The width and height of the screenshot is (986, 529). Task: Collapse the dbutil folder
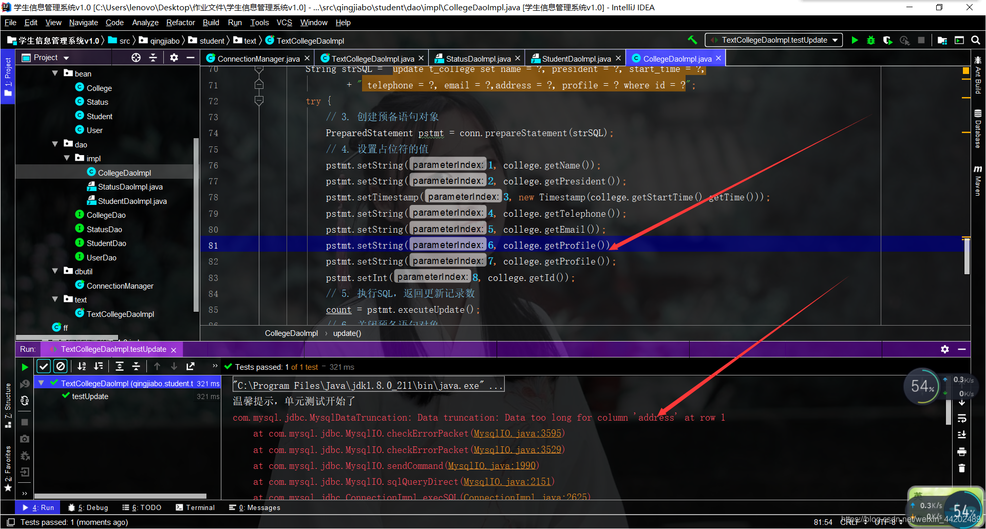tap(55, 271)
